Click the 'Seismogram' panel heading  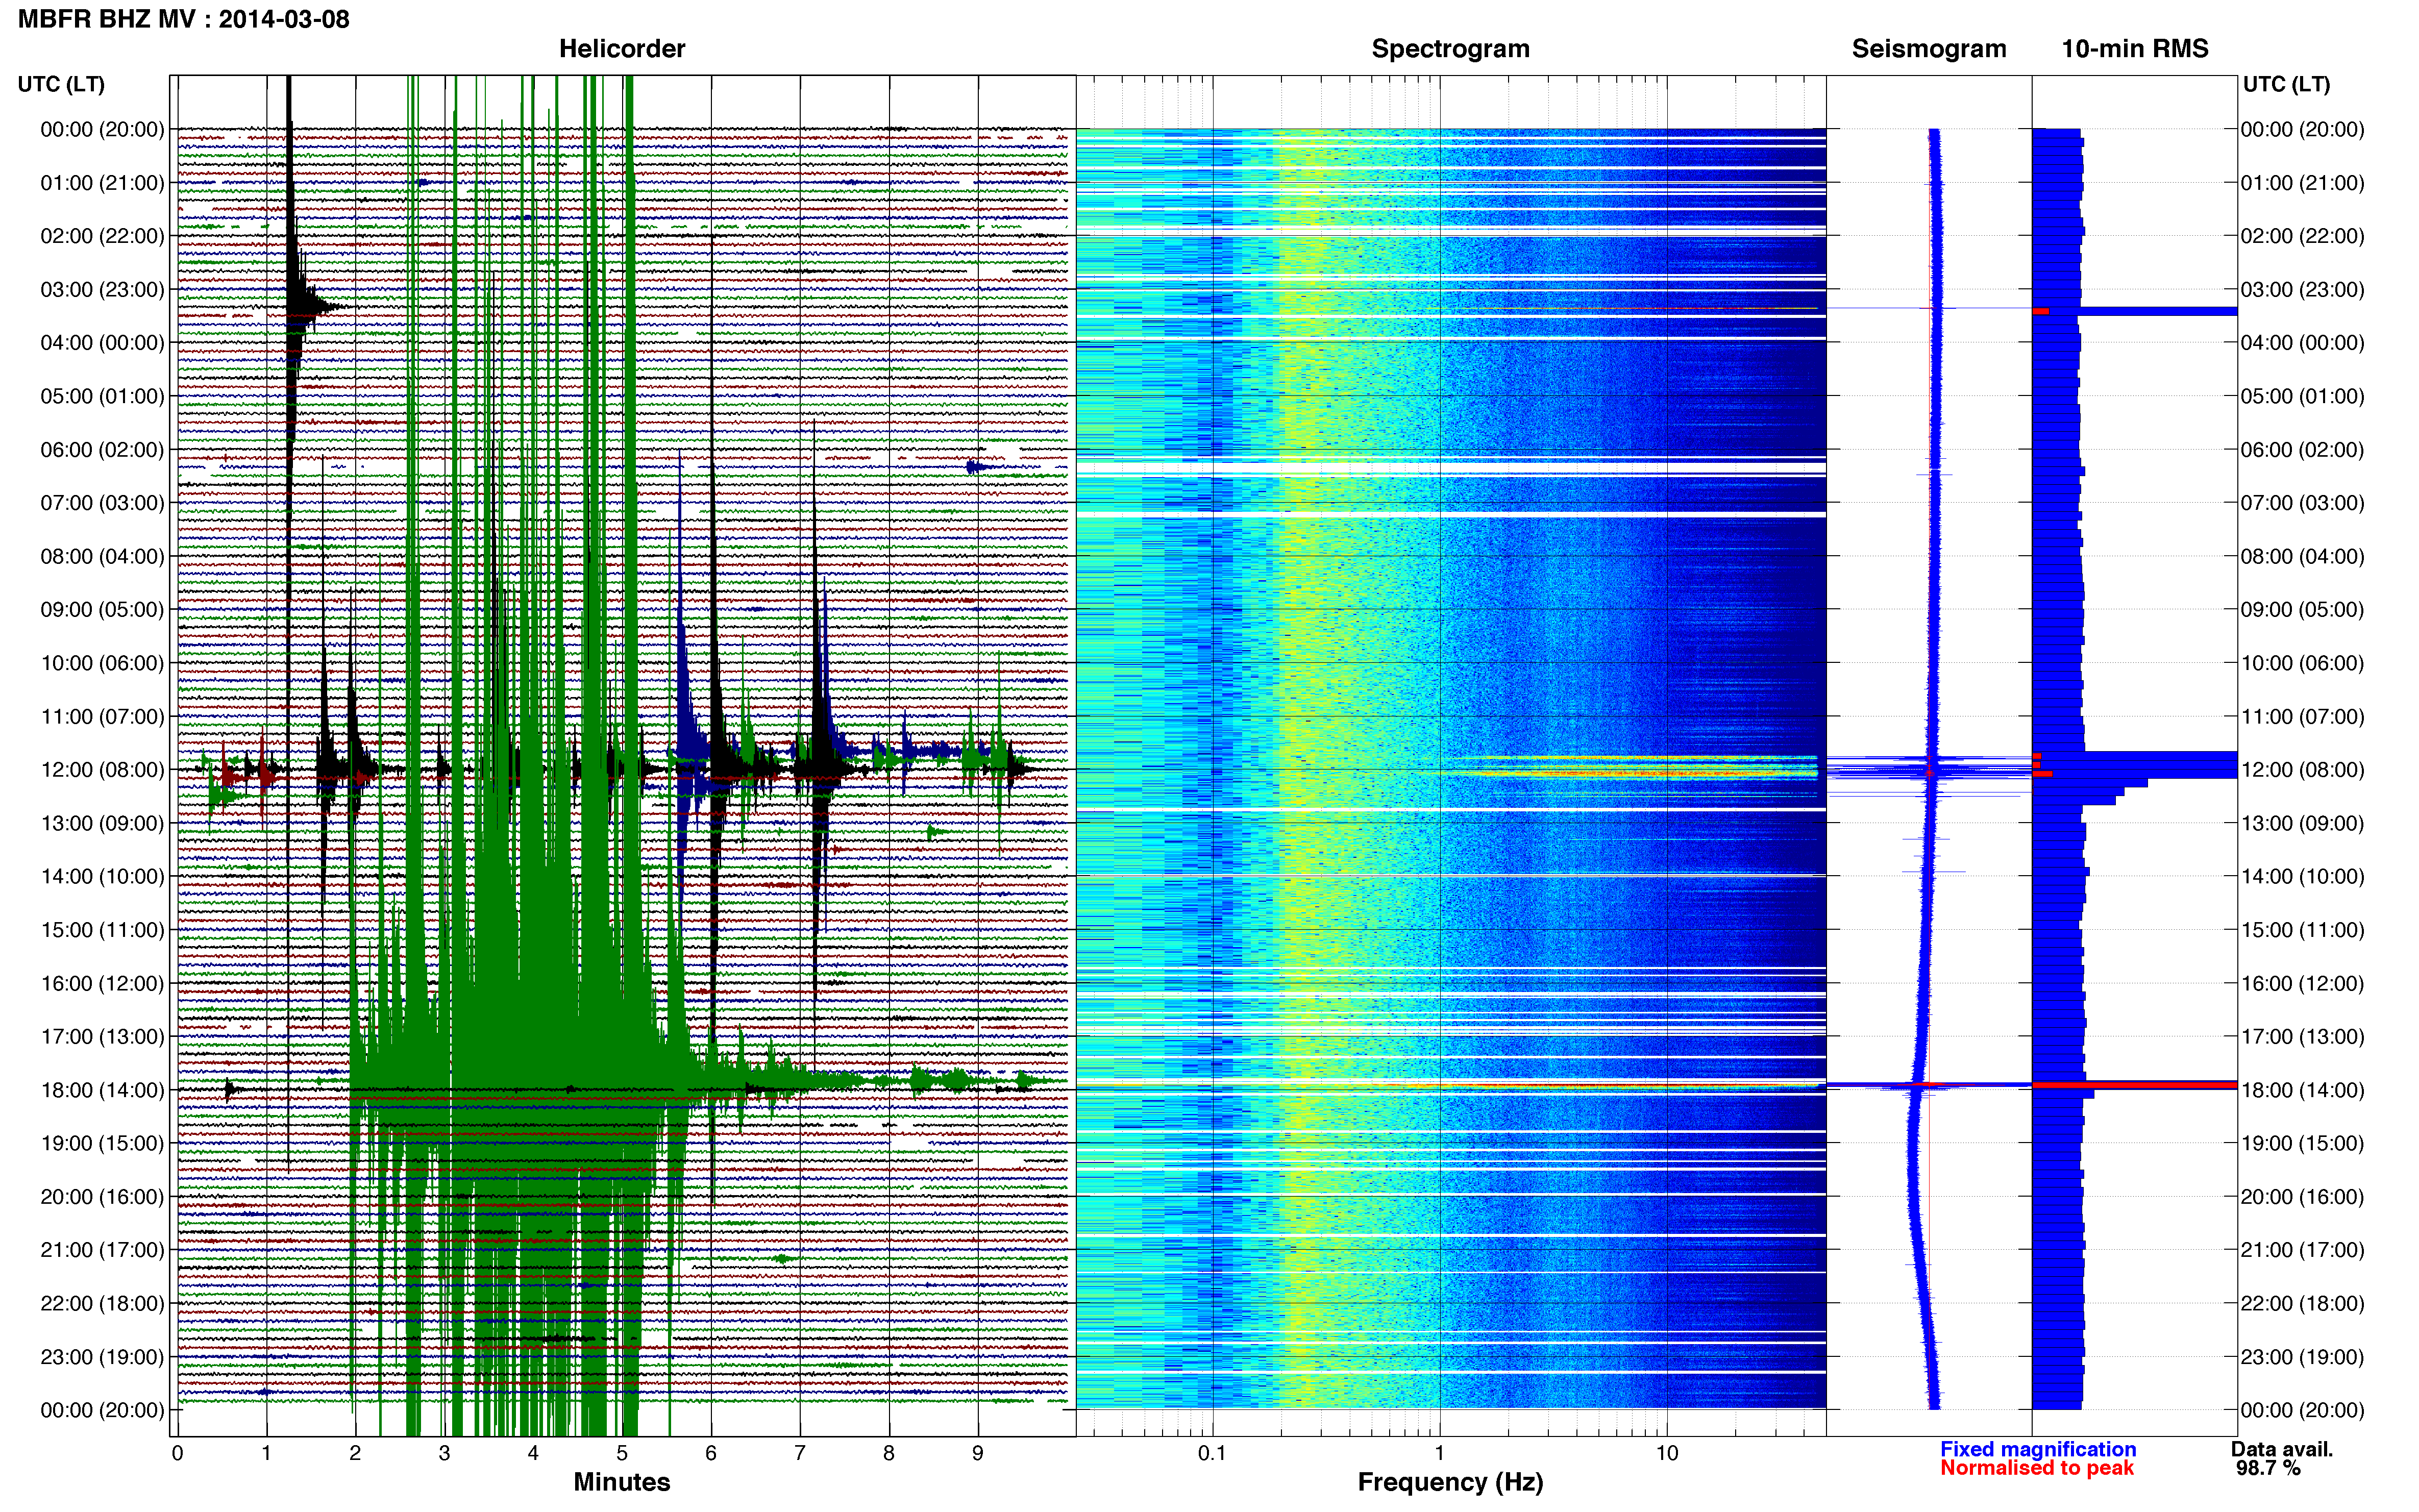(1929, 49)
